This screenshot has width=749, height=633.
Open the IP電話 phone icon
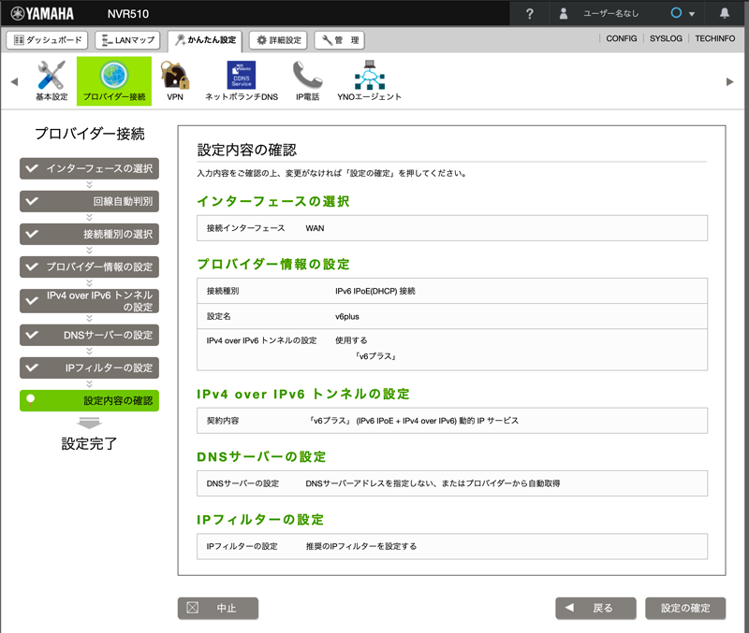coord(308,80)
